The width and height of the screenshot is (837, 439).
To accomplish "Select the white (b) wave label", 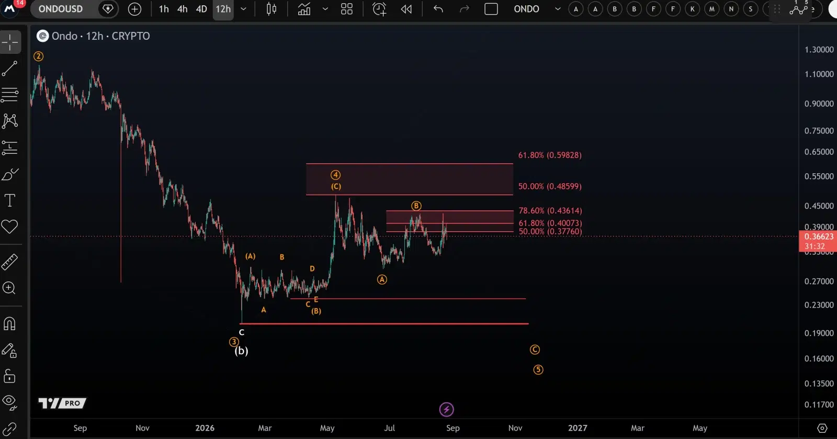I will coord(241,351).
